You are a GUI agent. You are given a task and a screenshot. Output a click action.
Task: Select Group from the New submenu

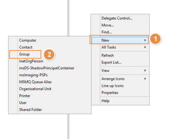click(x=24, y=54)
